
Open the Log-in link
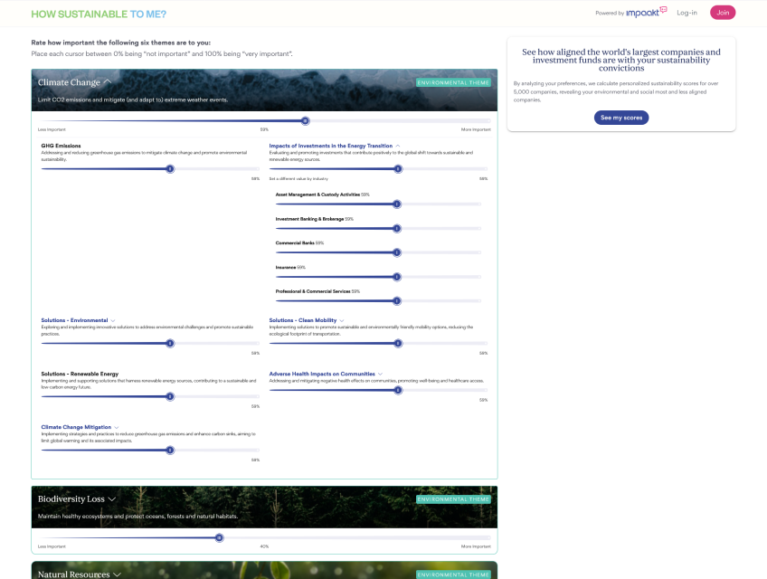tap(687, 13)
